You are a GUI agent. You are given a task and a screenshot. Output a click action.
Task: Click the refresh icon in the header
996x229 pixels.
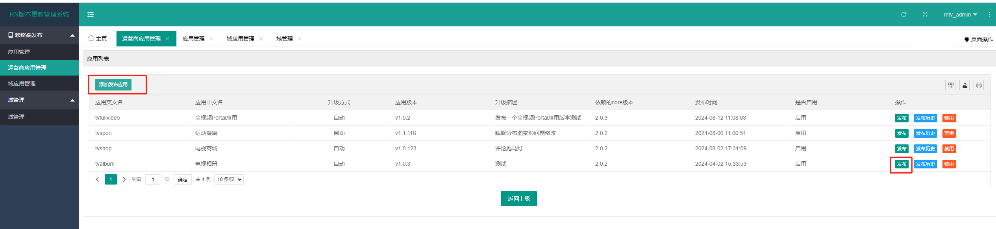(903, 15)
